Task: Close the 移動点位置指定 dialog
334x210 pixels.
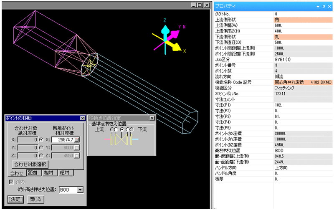Action: point(152,118)
